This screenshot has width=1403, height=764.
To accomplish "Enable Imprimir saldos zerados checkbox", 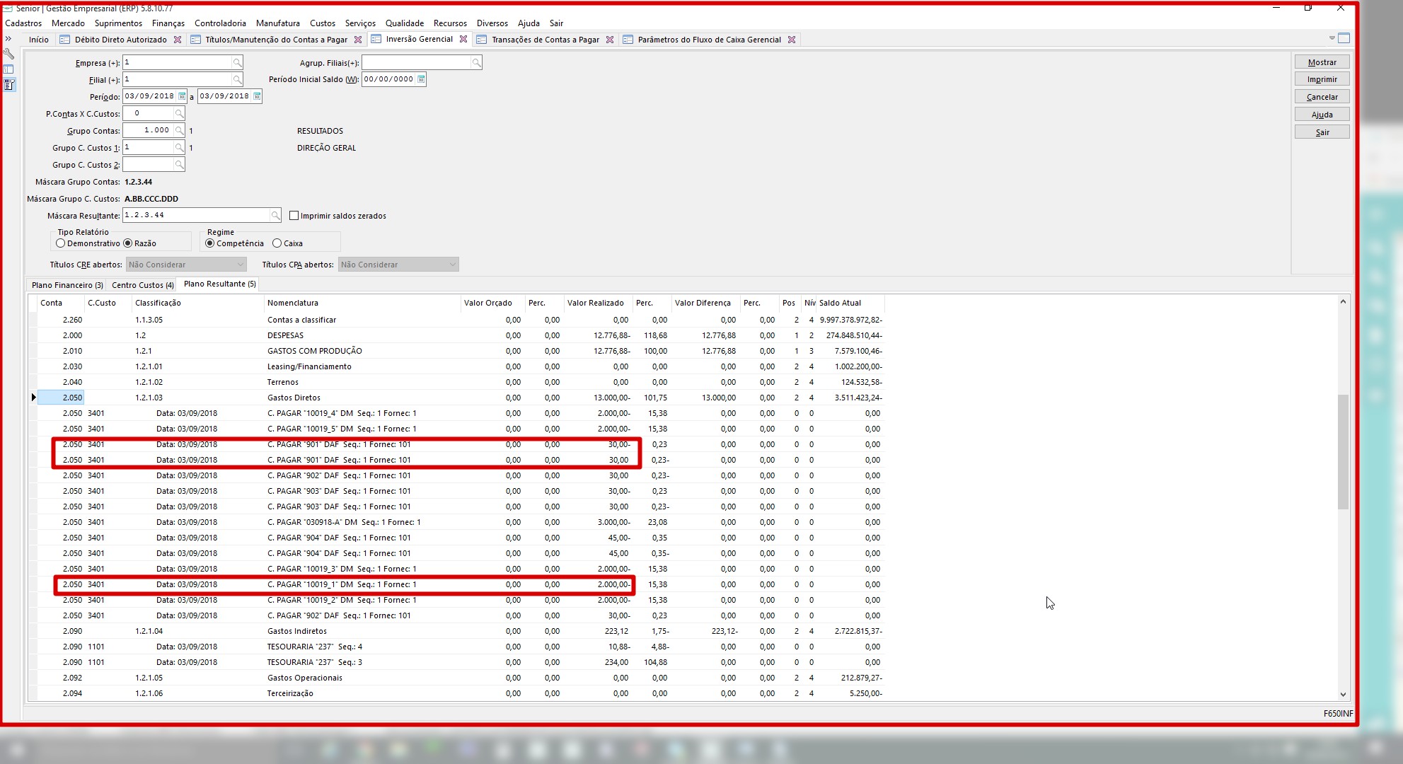I will tap(294, 216).
